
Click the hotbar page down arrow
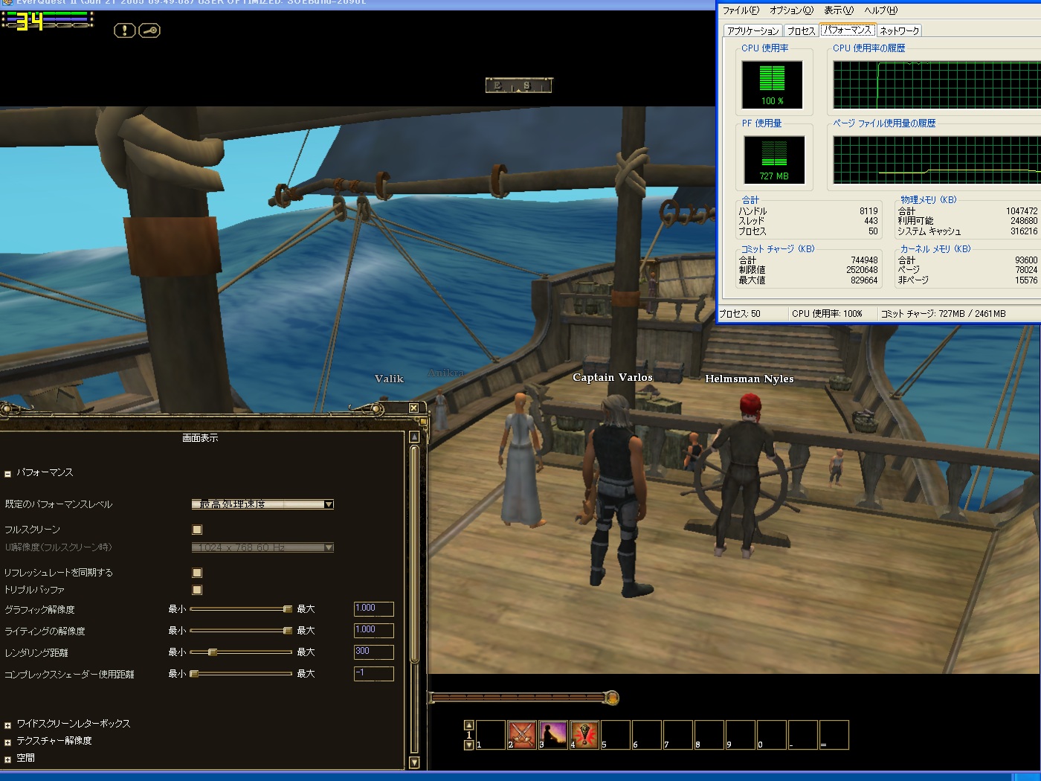coord(468,745)
